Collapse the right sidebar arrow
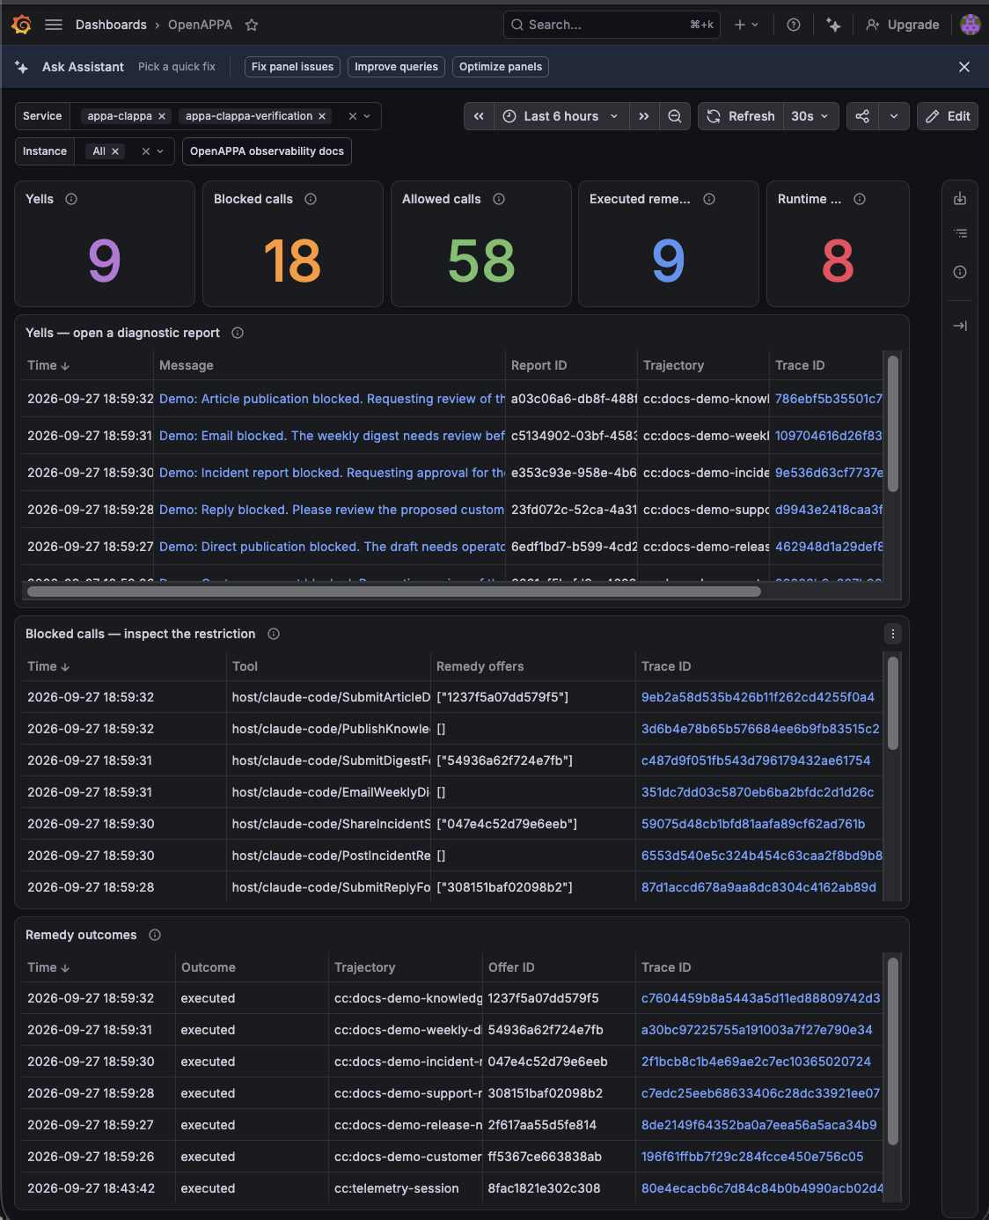The image size is (989, 1220). click(x=960, y=326)
